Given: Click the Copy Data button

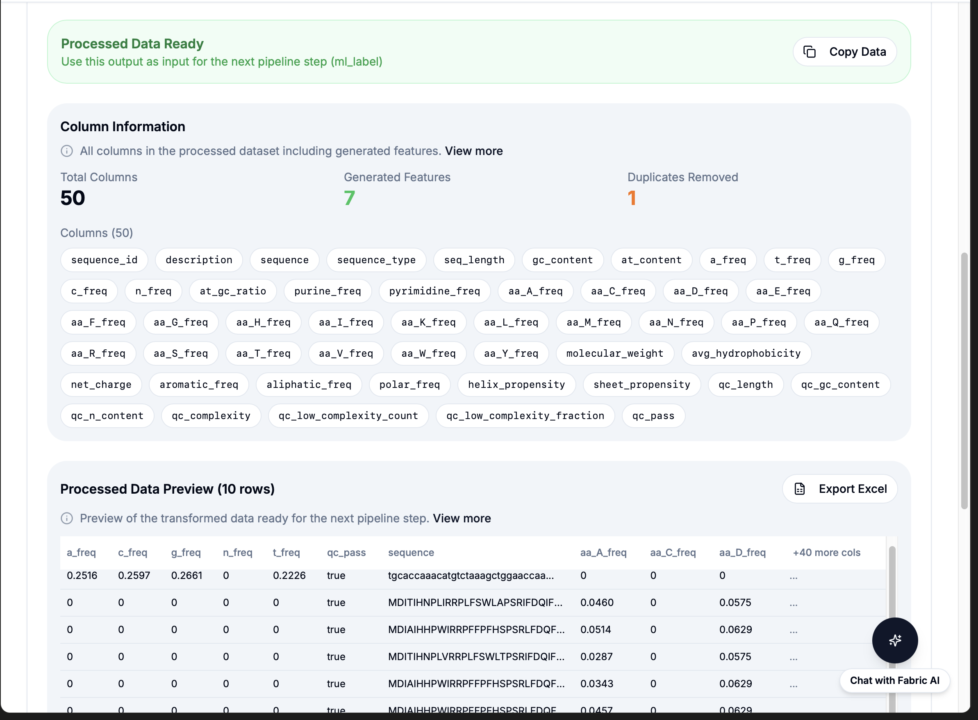Looking at the screenshot, I should point(844,52).
